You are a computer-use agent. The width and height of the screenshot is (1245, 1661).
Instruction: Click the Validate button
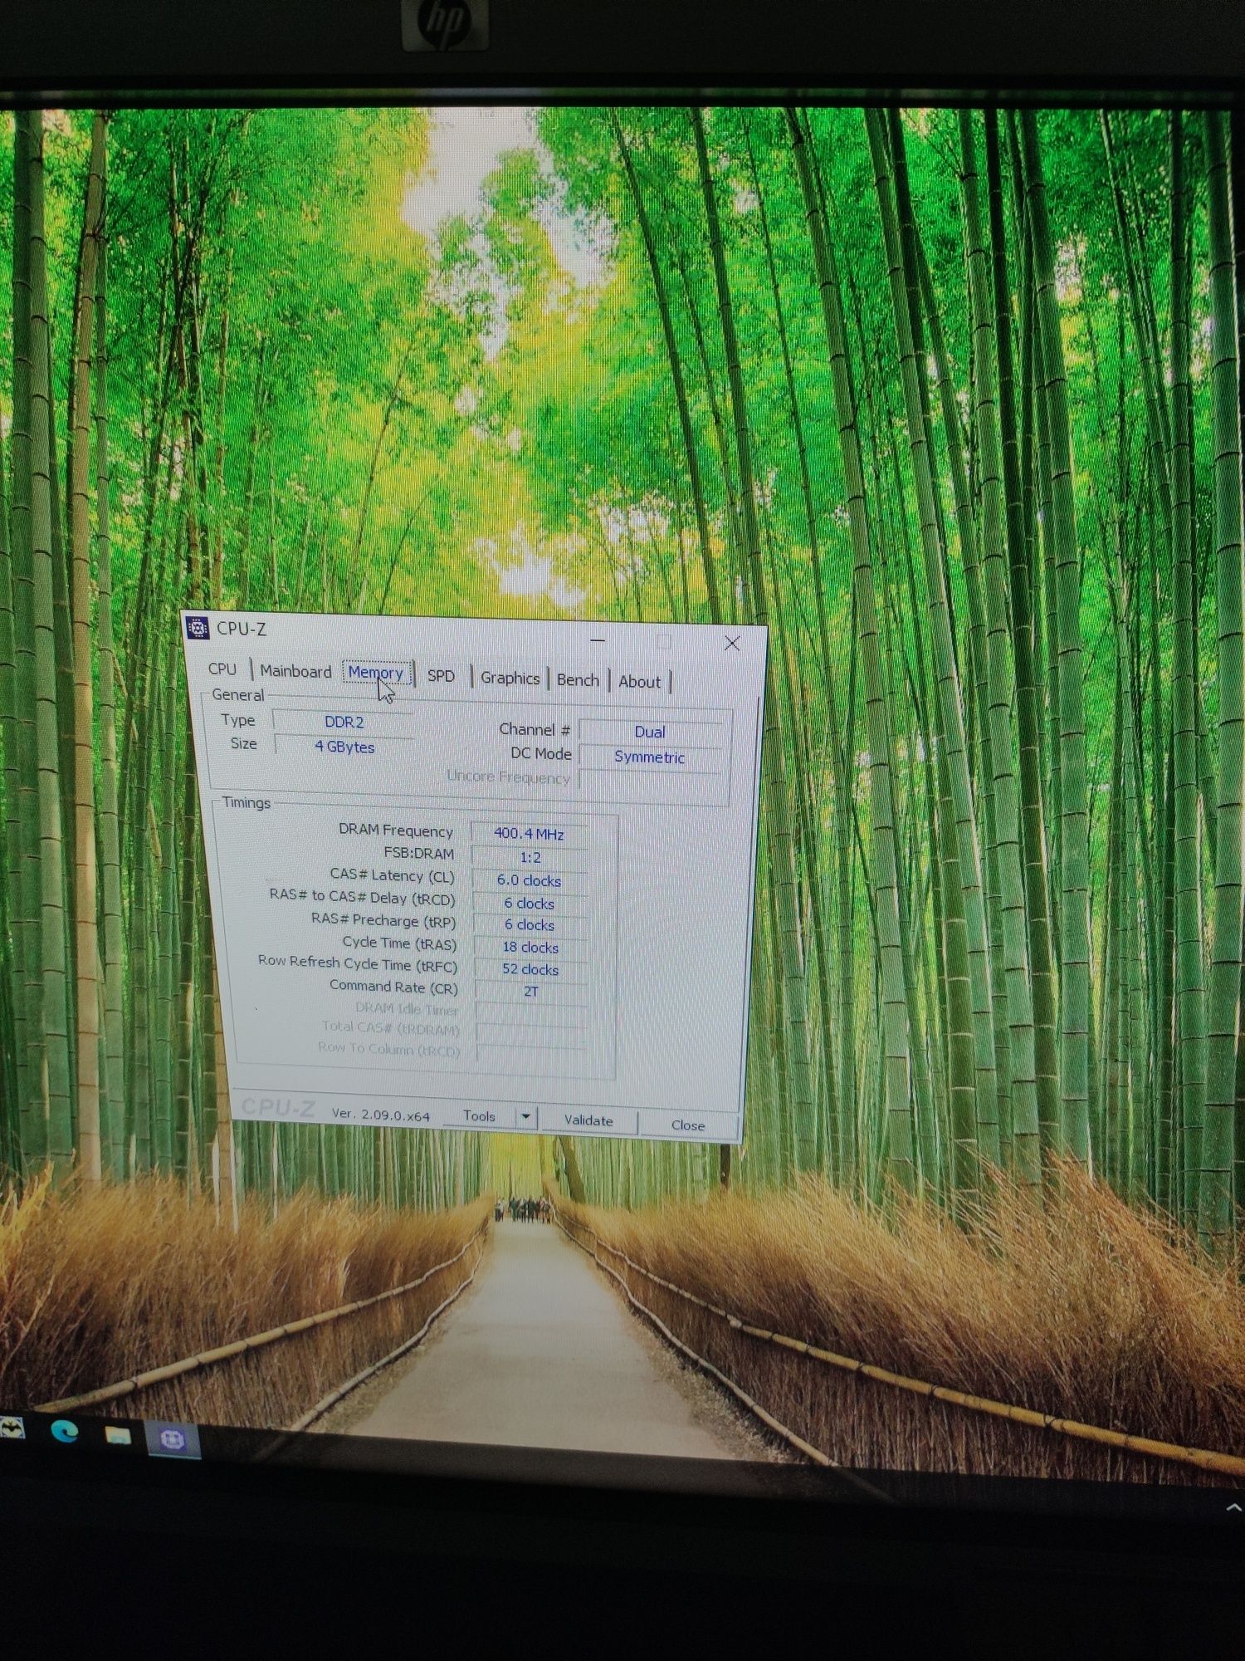click(x=588, y=1120)
